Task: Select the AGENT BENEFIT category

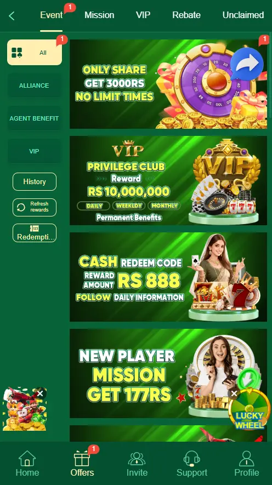Action: (35, 118)
